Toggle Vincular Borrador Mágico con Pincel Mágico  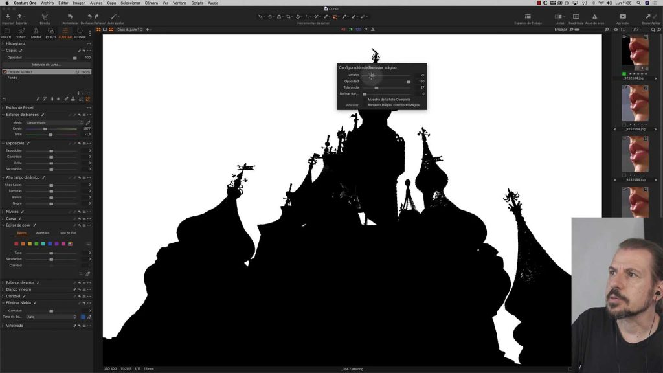tap(365, 105)
